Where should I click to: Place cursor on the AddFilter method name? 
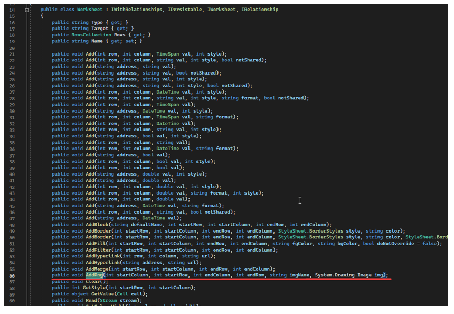pos(97,250)
